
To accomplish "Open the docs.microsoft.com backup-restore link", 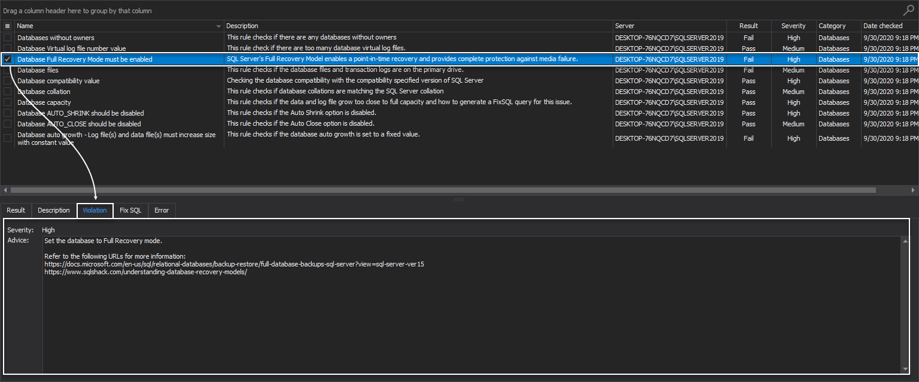I will tap(235, 263).
